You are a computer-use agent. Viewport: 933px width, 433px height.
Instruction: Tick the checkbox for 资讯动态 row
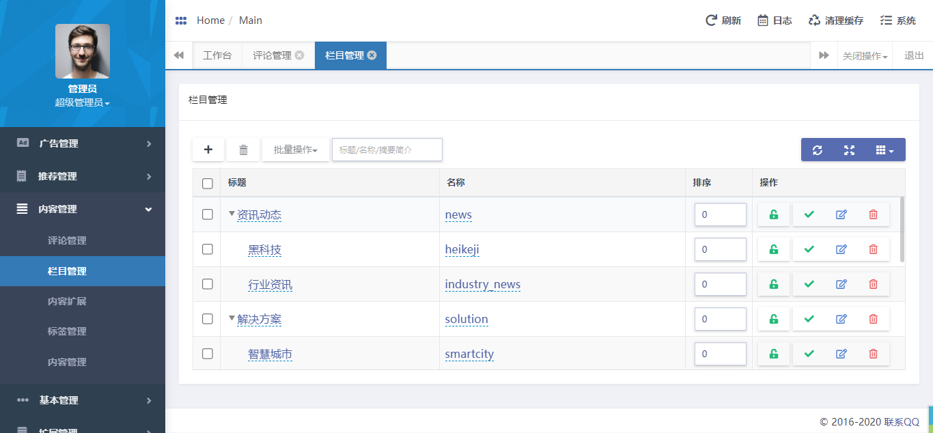pyautogui.click(x=208, y=214)
